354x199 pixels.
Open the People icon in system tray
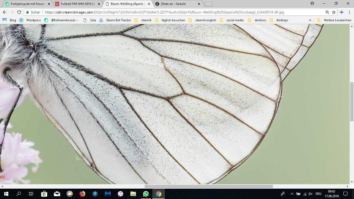pos(282,194)
